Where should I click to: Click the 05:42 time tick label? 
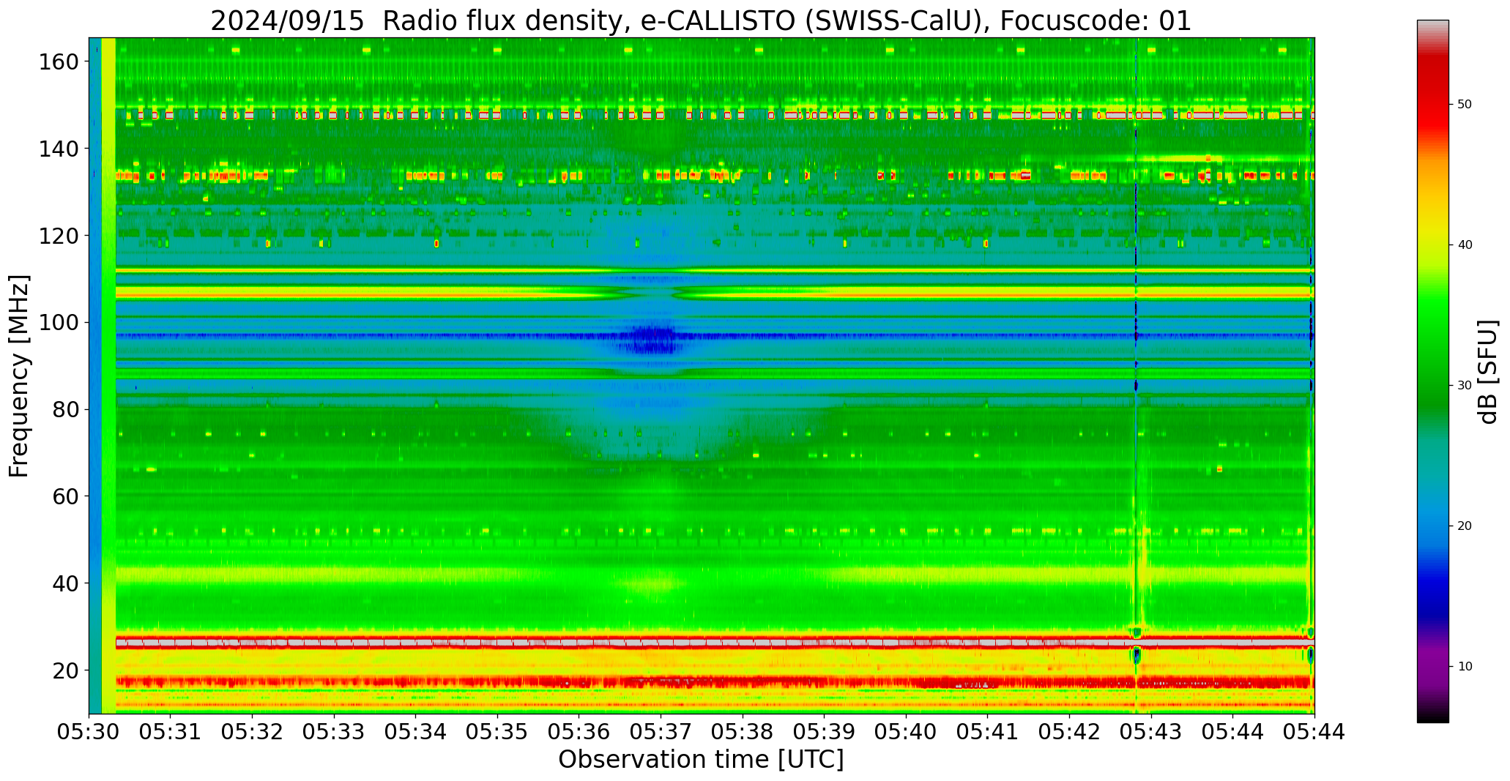tap(1069, 732)
